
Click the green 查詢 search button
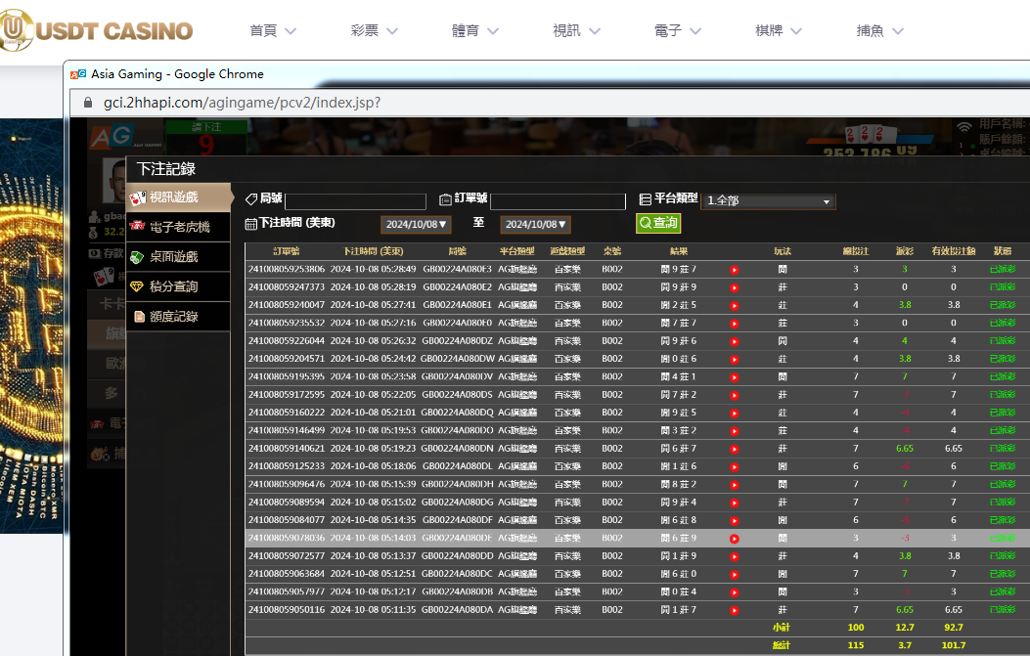click(x=658, y=223)
